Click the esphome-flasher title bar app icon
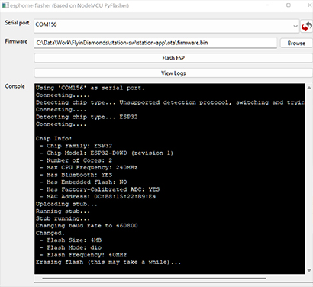Viewport: 313px width, 287px height. [x=5, y=5]
